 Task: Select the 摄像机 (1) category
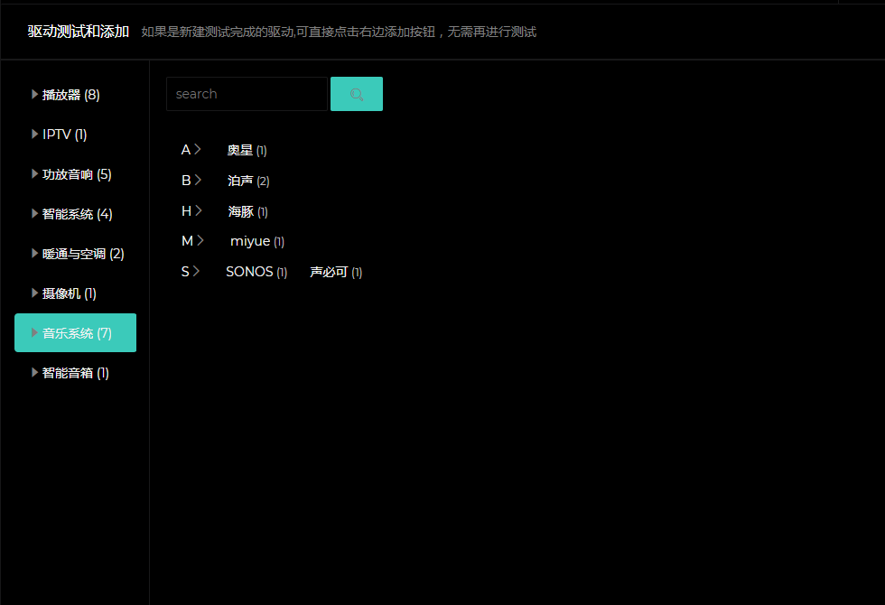(70, 293)
